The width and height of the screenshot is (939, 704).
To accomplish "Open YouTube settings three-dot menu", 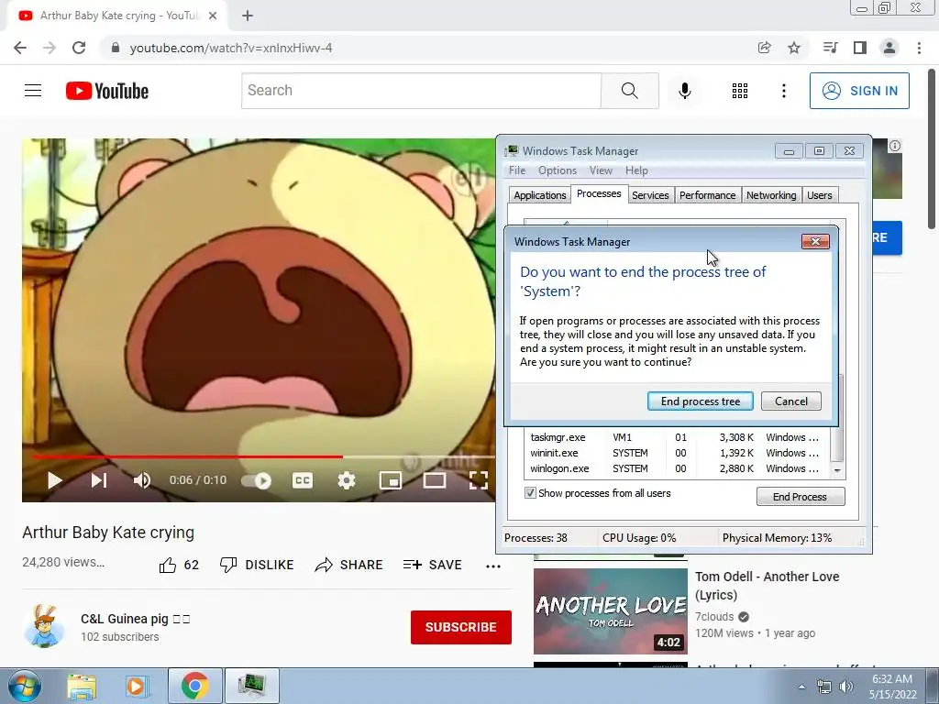I will pyautogui.click(x=783, y=91).
